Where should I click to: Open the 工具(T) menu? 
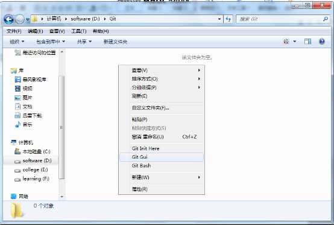[x=78, y=31]
